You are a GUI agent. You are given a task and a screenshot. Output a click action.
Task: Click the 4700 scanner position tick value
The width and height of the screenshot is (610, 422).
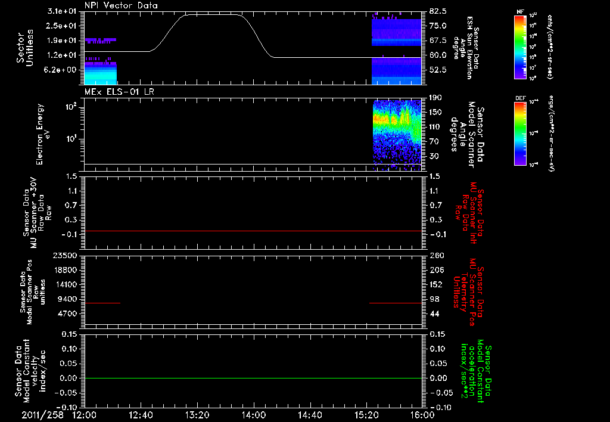coord(67,314)
